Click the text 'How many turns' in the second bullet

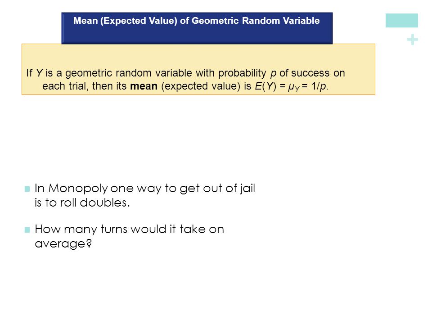81,229
